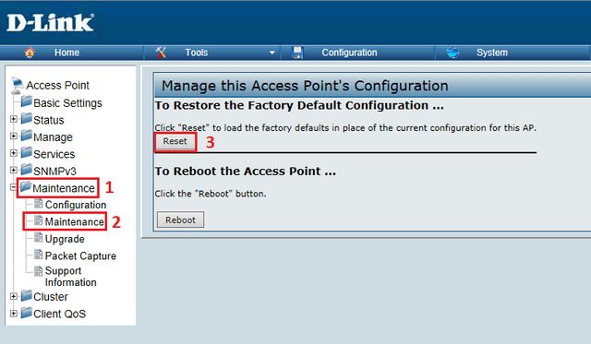591x344 pixels.
Task: Collapse the Maintenance tree node
Action: click(x=14, y=187)
